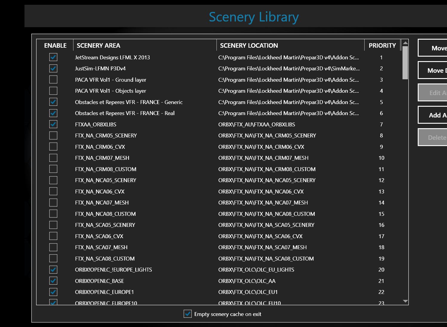Enable PACA VFR Vol1 - Objects layer checkbox
Screen dimensions: 447x327
coord(53,91)
